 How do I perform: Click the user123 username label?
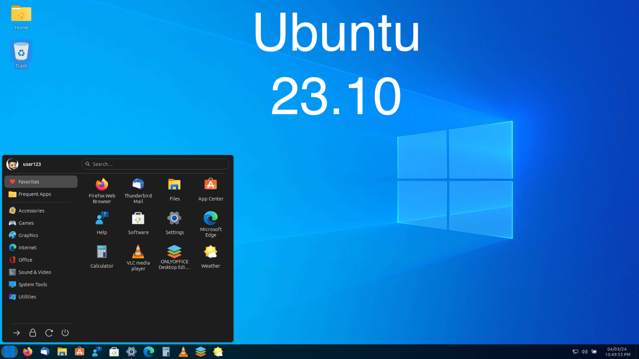pos(32,164)
